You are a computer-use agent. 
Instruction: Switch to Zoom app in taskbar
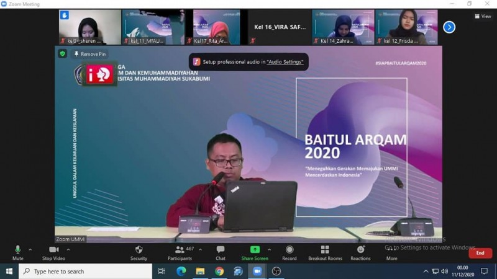[257, 271]
